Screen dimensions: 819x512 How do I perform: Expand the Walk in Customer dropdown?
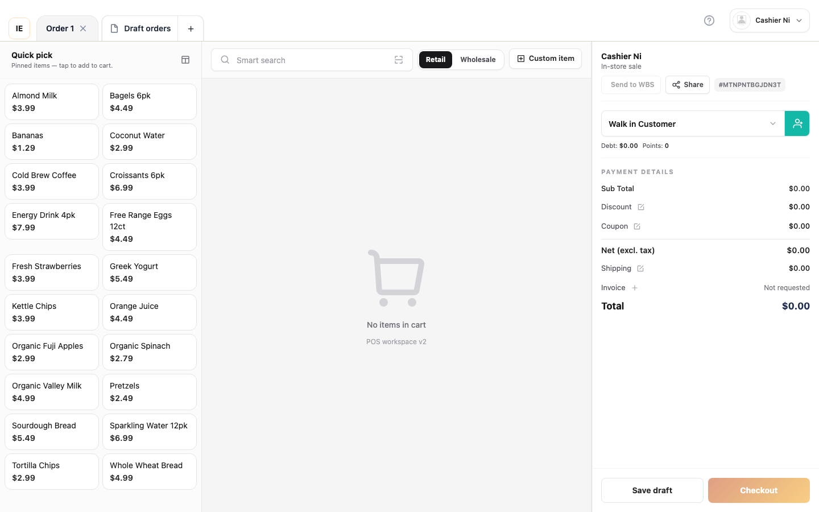(x=693, y=123)
